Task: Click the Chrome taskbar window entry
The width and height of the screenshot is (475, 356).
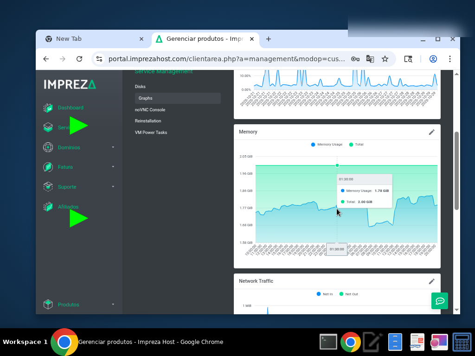Action: (x=137, y=342)
